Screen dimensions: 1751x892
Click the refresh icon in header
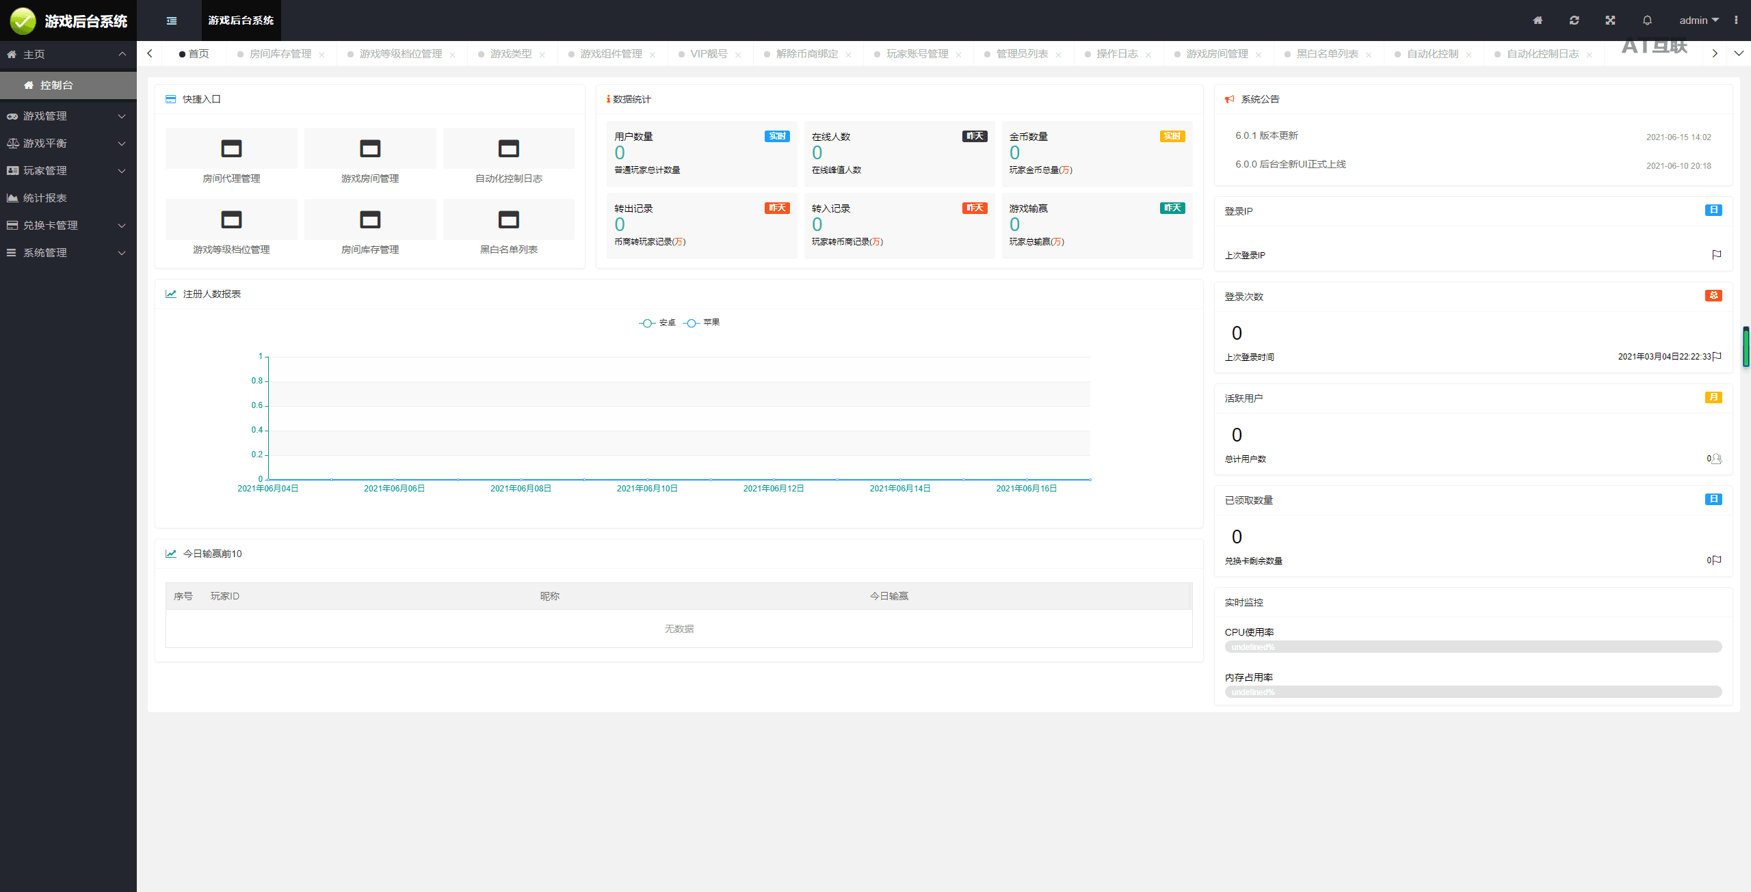tap(1574, 21)
